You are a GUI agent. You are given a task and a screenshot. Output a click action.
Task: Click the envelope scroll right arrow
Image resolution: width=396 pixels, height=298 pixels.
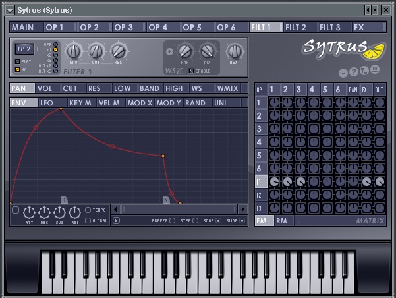[x=243, y=209]
